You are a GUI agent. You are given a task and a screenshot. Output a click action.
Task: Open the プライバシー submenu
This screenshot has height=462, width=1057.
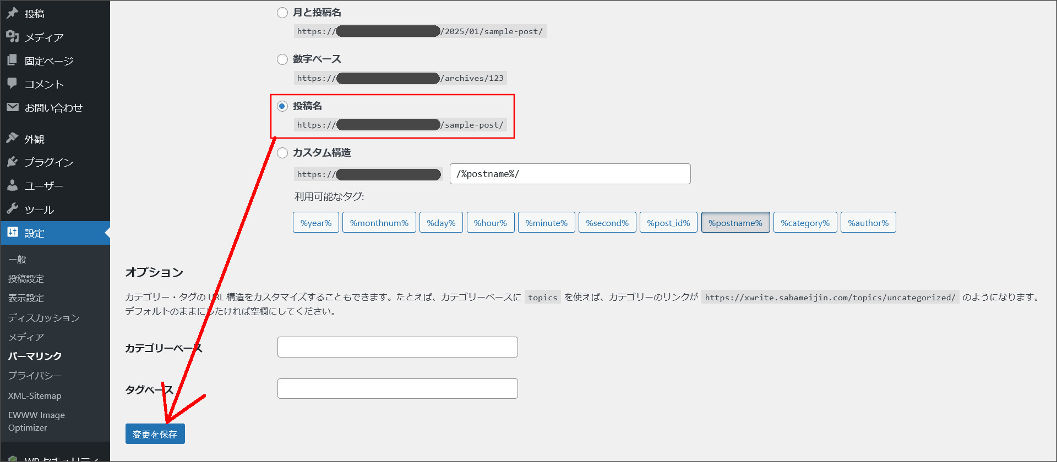(35, 376)
